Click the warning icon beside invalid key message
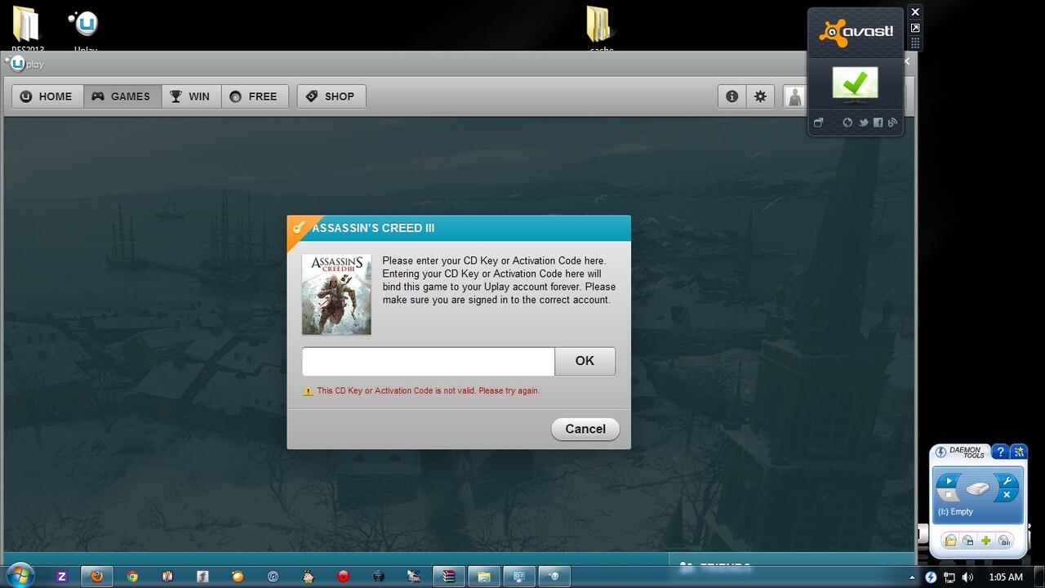Screen dimensions: 1045x588 [308, 391]
